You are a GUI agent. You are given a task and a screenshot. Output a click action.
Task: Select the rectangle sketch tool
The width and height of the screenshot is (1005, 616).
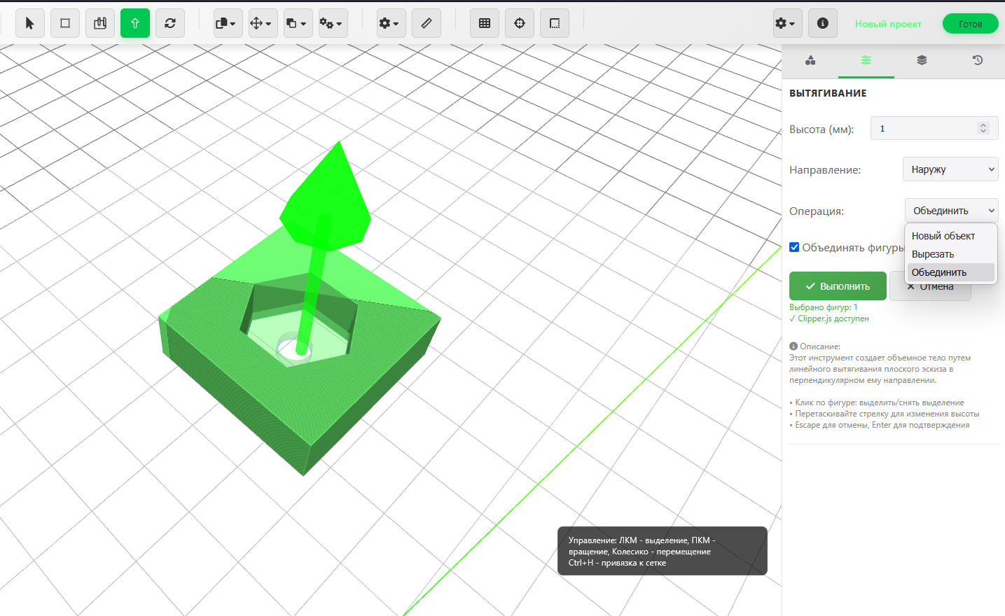[65, 23]
